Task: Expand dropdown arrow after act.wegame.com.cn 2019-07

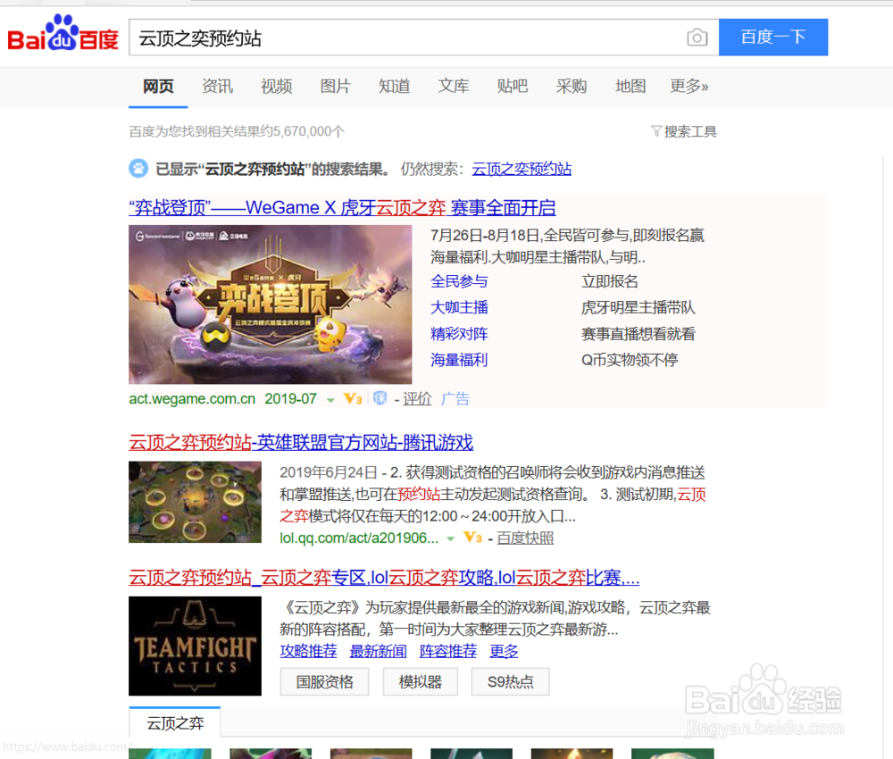Action: click(x=330, y=400)
